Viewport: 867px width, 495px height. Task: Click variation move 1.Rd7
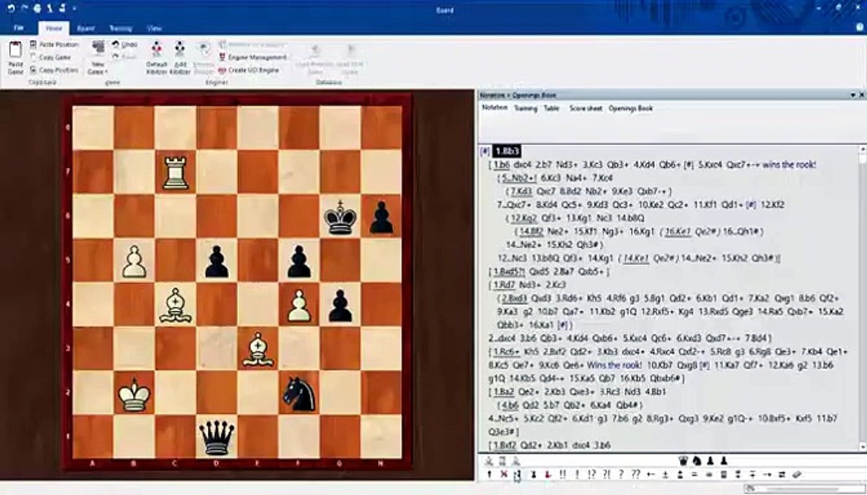(x=503, y=285)
